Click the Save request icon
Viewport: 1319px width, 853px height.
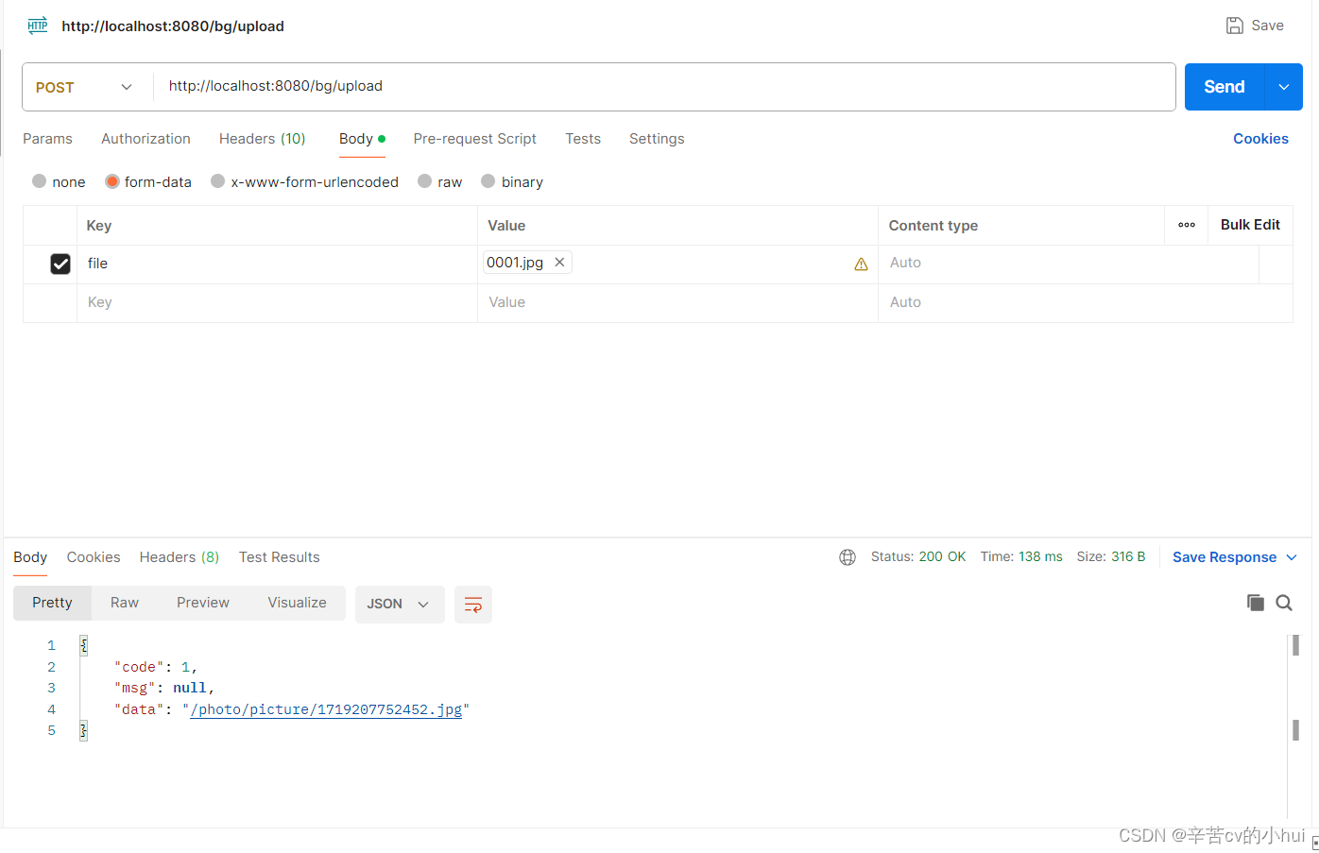[x=1234, y=25]
